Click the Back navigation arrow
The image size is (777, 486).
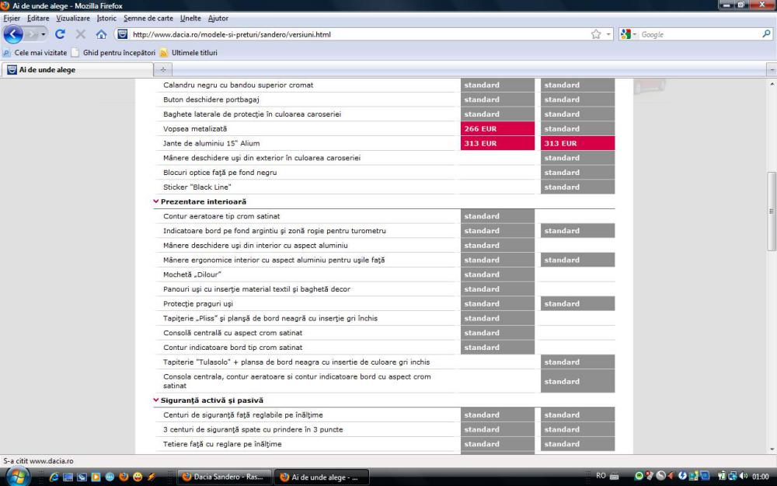pyautogui.click(x=13, y=34)
